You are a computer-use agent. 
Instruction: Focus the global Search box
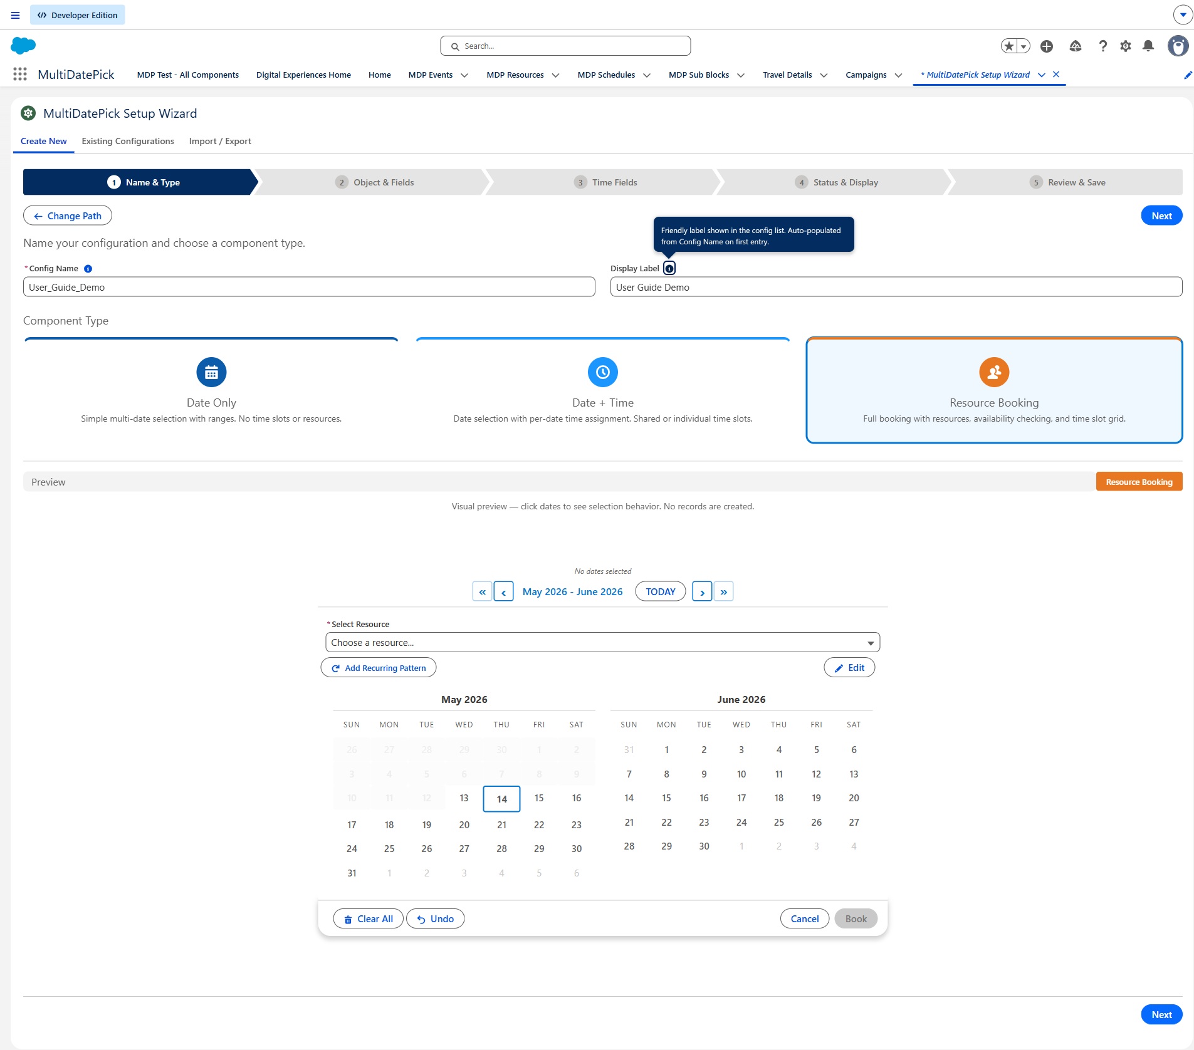pyautogui.click(x=565, y=46)
